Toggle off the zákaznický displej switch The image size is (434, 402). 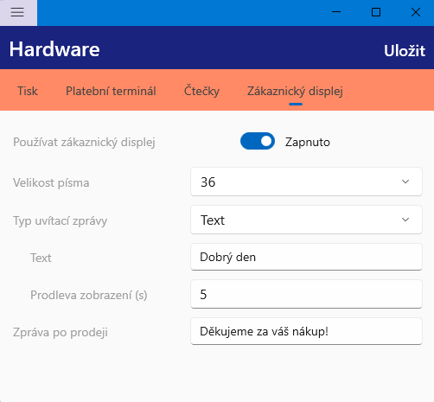(258, 141)
